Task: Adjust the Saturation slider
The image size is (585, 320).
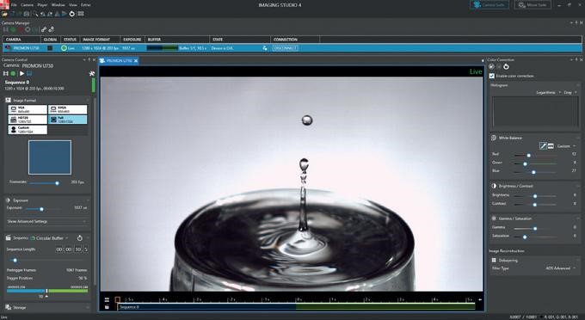Action: [525, 237]
